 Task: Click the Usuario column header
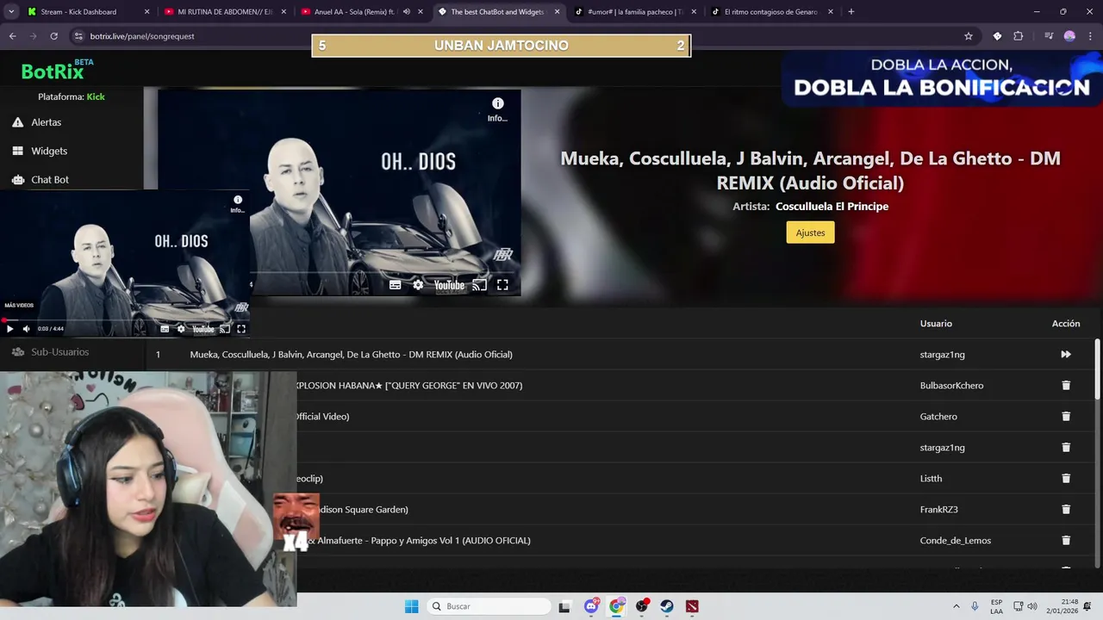click(936, 323)
